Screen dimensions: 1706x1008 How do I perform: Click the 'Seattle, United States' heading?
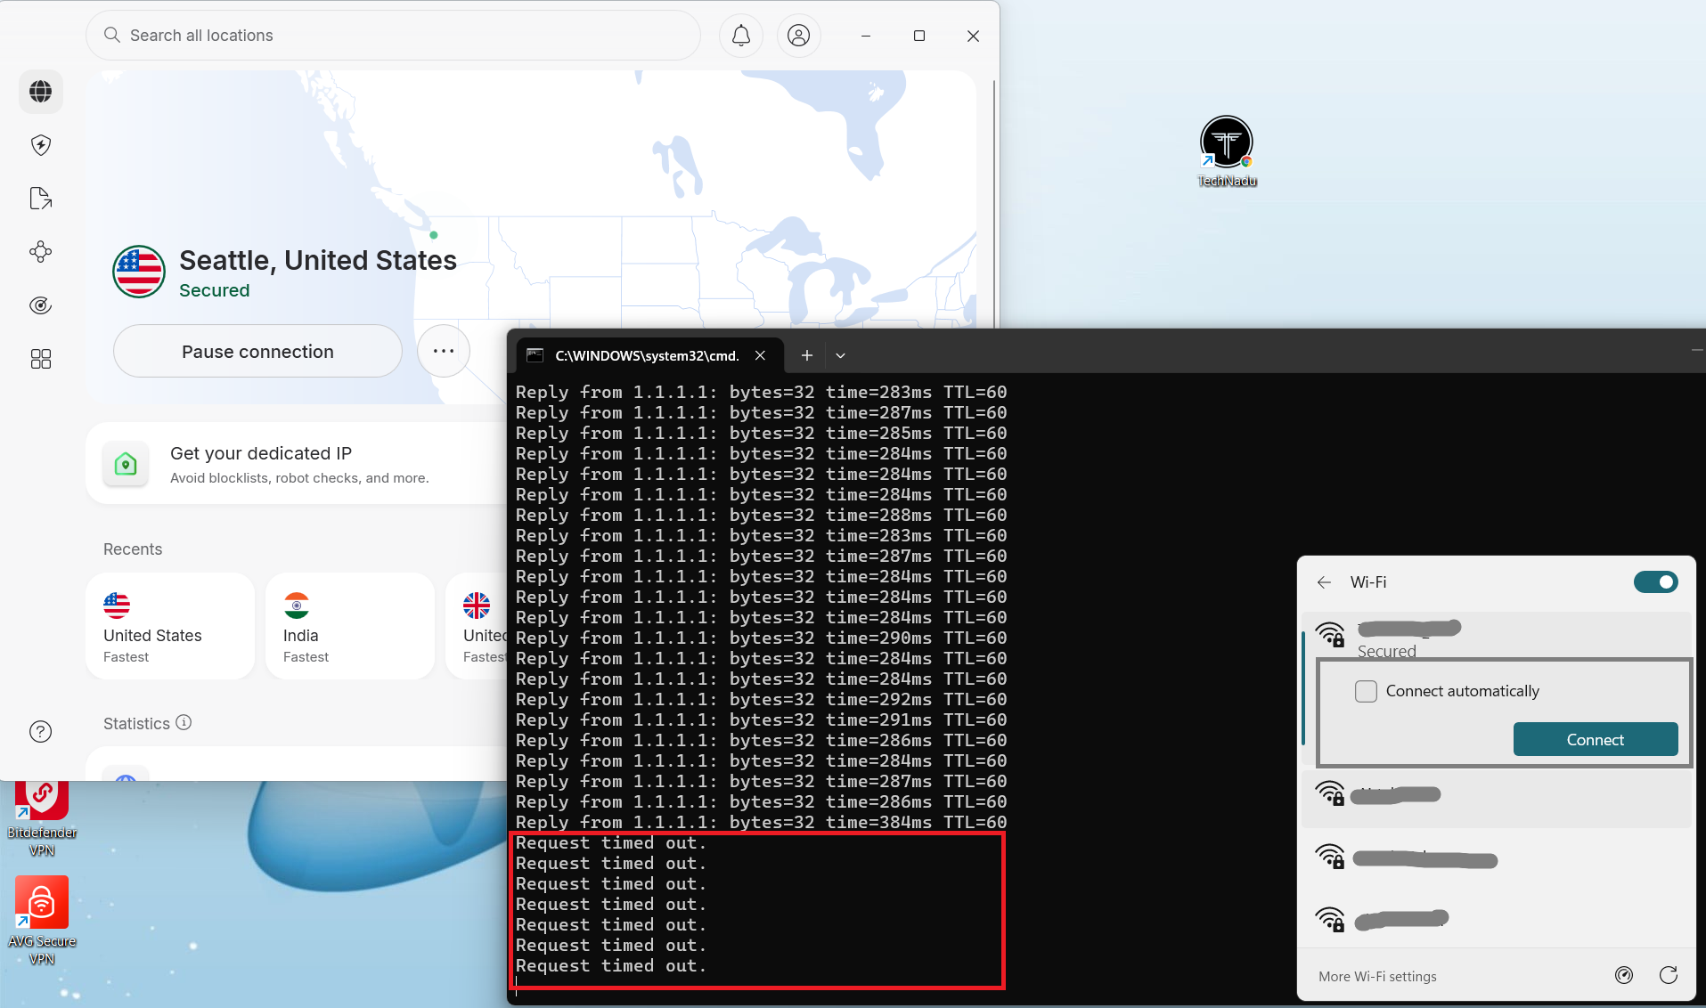[x=318, y=260]
